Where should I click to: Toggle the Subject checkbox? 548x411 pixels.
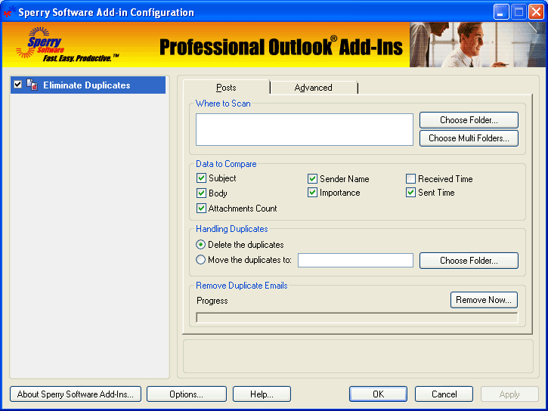coord(201,178)
